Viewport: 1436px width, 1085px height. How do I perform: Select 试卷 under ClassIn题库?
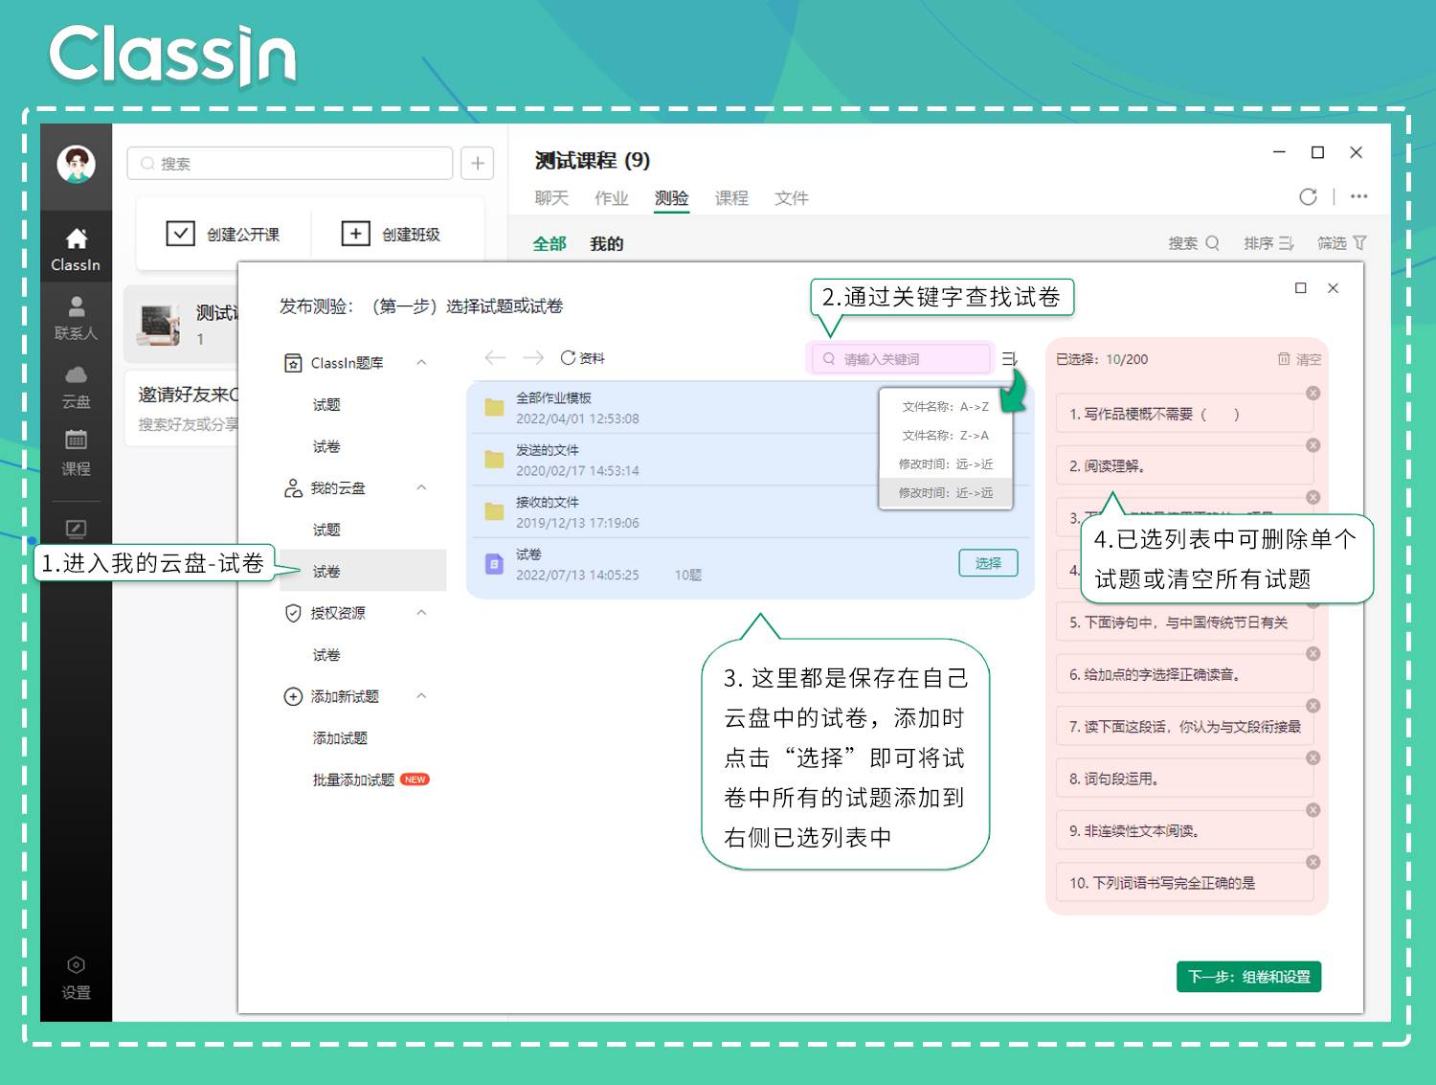click(326, 446)
